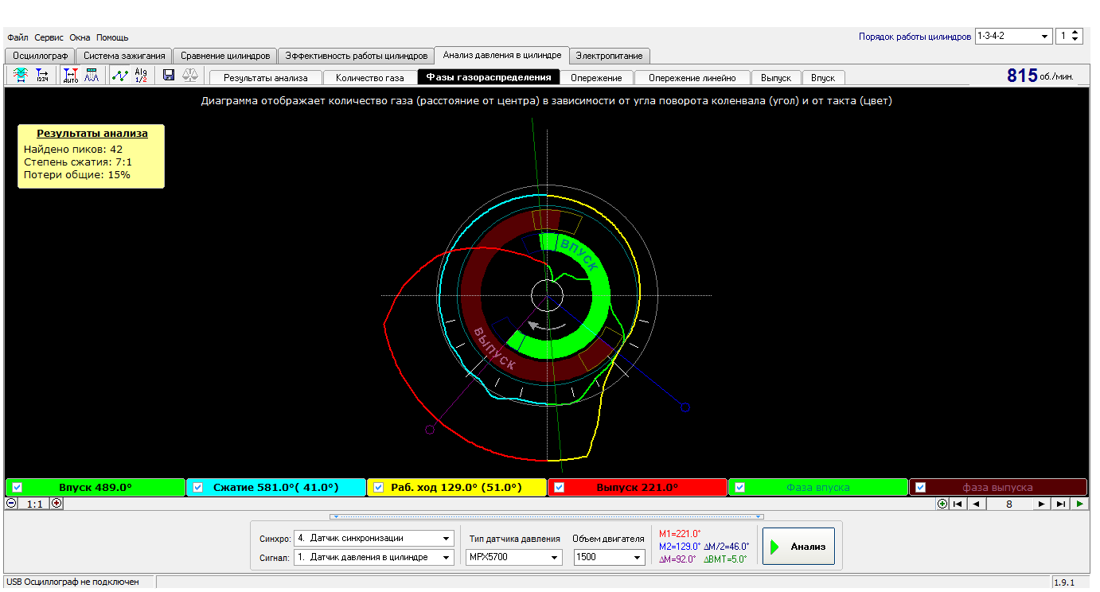
Task: Click the Alg 1/2 algorithm switch icon
Action: pyautogui.click(x=141, y=76)
